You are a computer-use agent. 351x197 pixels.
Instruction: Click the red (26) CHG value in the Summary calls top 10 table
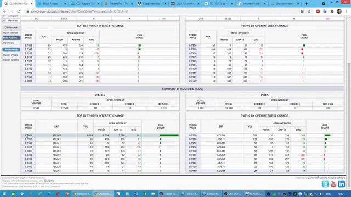pyautogui.click(x=139, y=147)
